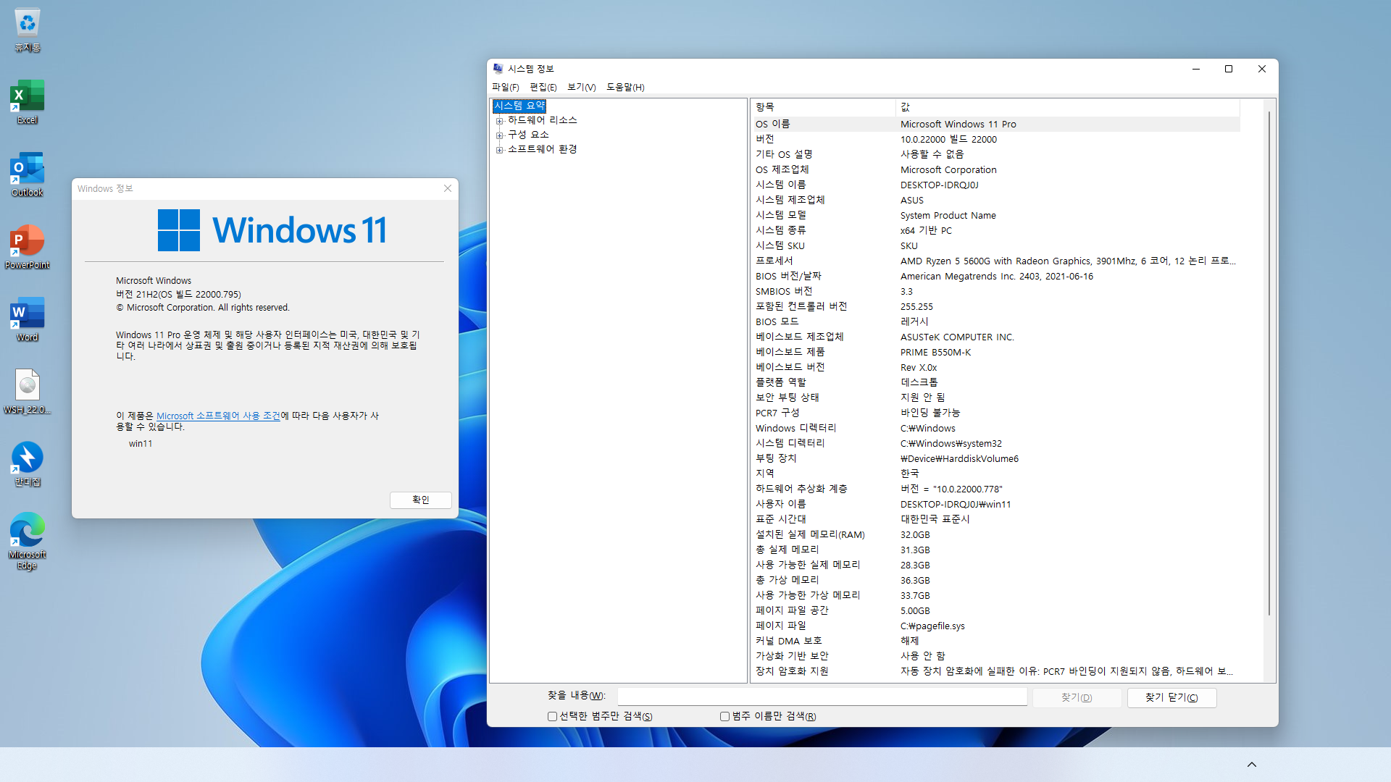Open the Word desktop shortcut
1391x782 pixels.
click(x=28, y=320)
